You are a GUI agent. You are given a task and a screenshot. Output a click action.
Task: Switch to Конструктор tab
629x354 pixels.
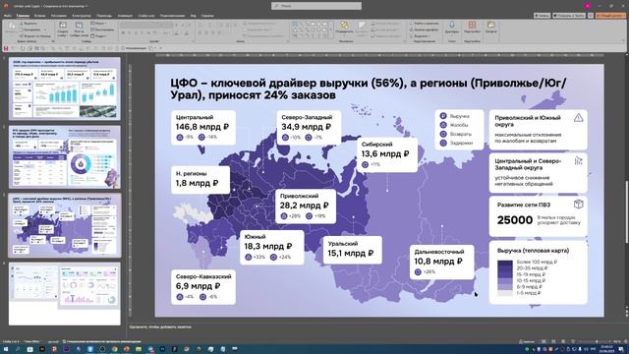click(82, 16)
